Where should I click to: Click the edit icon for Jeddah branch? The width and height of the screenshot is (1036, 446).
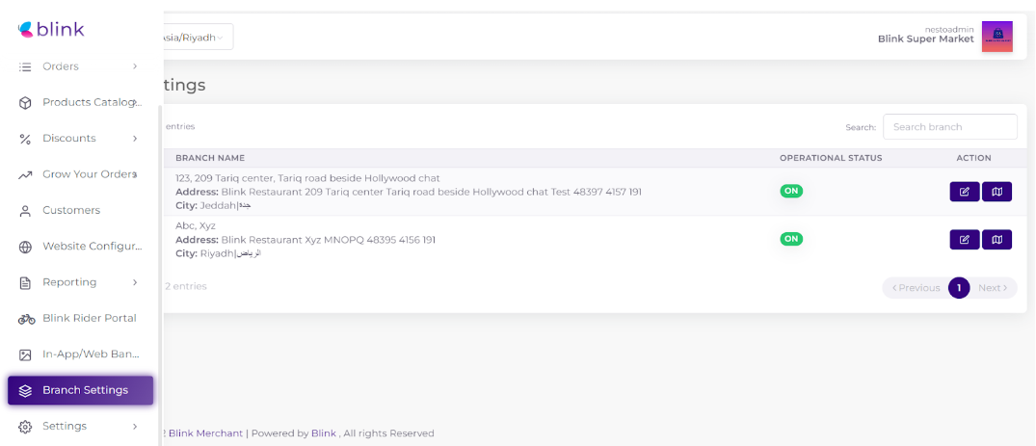pos(964,192)
